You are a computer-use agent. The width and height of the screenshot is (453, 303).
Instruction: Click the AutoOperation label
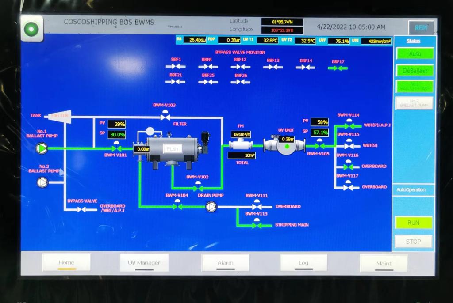click(411, 189)
